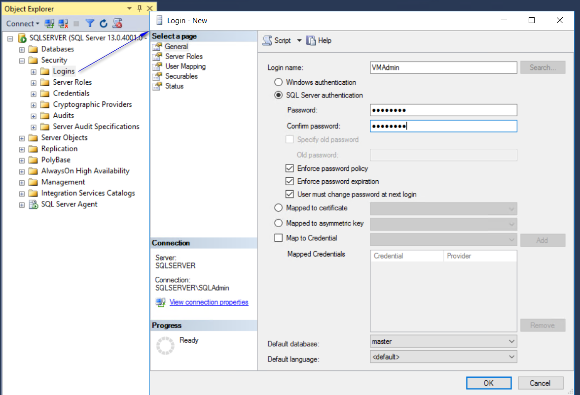580x395 pixels.
Task: Click the Filter funnel icon in Object Explorer
Action: 90,24
